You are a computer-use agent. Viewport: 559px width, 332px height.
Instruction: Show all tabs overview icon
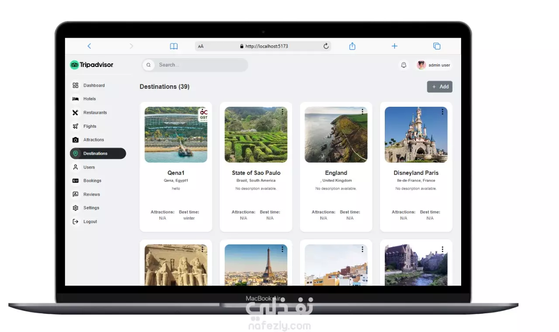436,46
